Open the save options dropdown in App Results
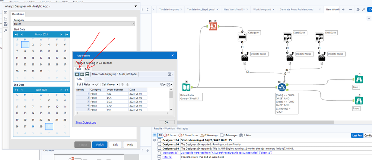372x160 pixels. 169,85
